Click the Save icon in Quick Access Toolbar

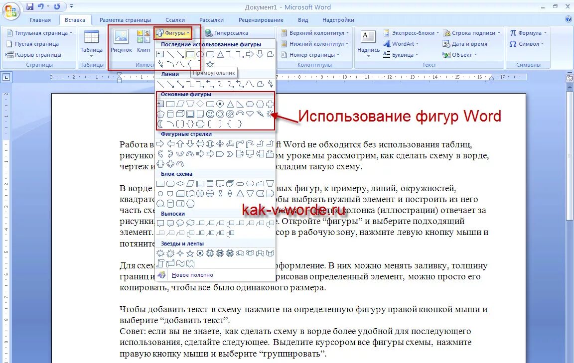(x=30, y=6)
